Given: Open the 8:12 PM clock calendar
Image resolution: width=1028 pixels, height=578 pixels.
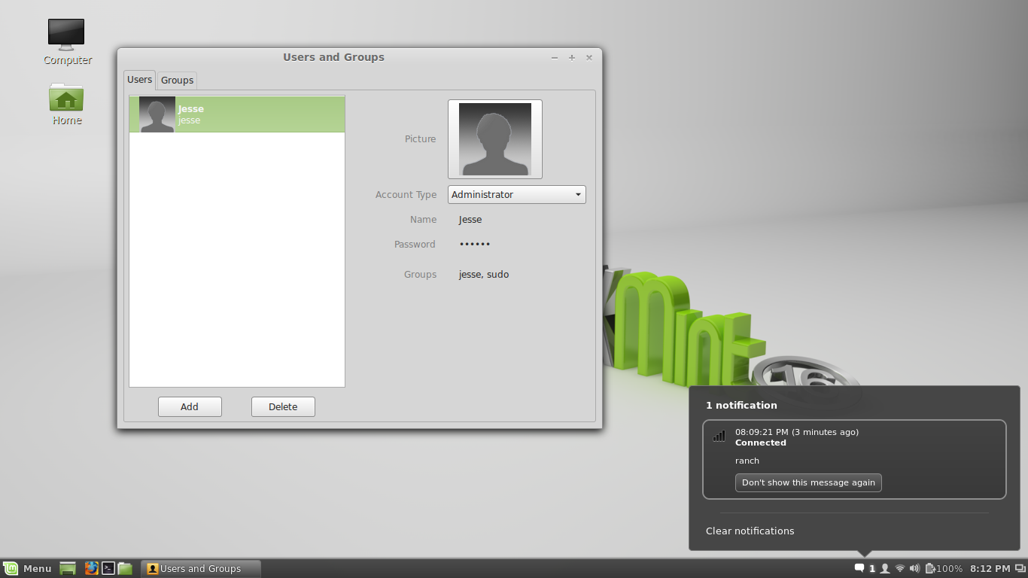Looking at the screenshot, I should [990, 568].
